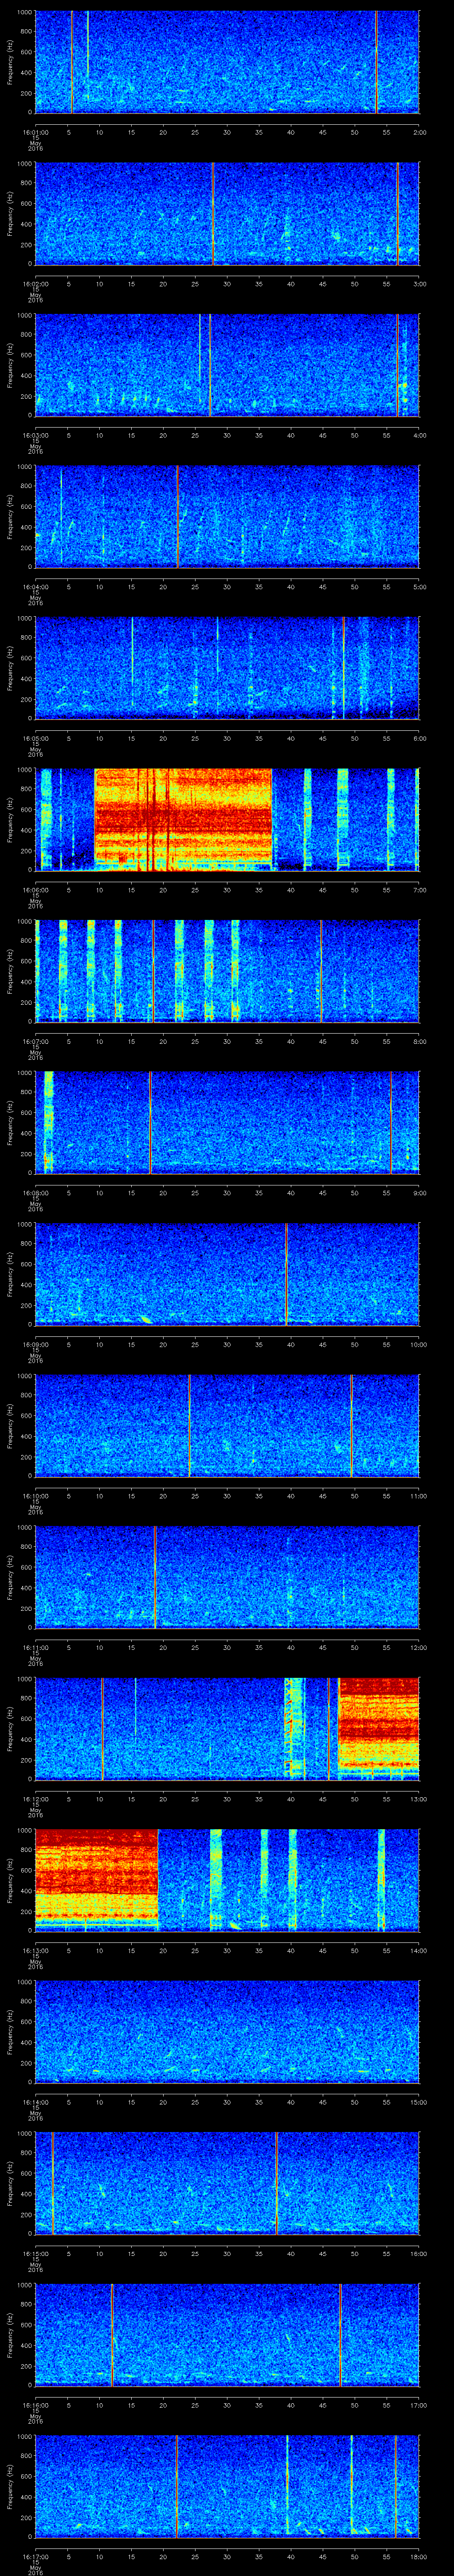This screenshot has height=2576, width=454.
Task: Click the 16:09:00 start time label
Action: coord(35,1344)
